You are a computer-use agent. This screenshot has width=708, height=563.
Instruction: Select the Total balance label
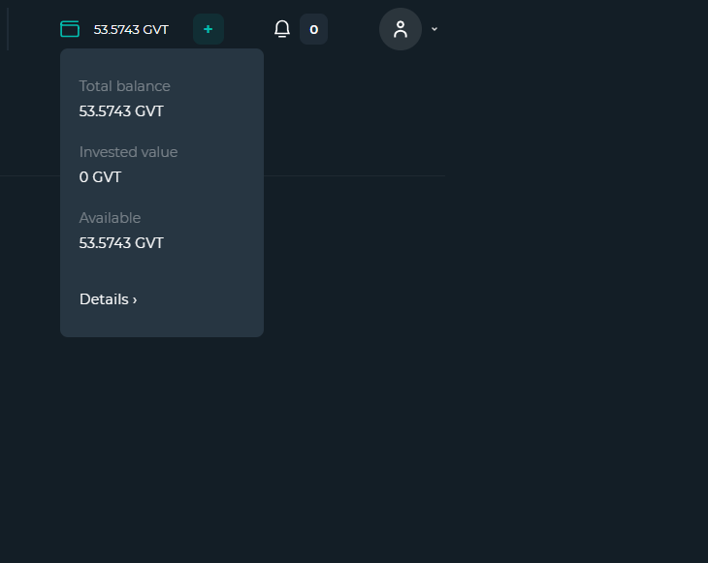click(x=124, y=86)
